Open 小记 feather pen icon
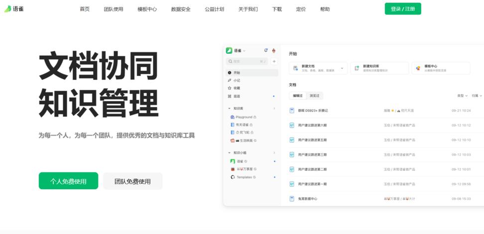 point(230,80)
